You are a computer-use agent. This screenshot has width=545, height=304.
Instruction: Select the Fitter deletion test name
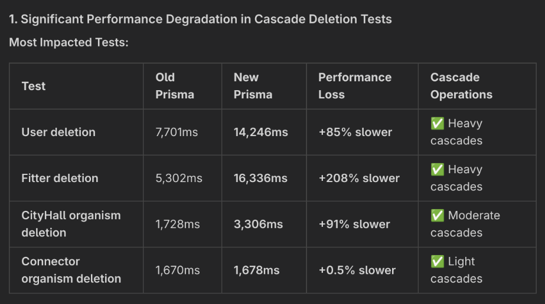coord(60,178)
